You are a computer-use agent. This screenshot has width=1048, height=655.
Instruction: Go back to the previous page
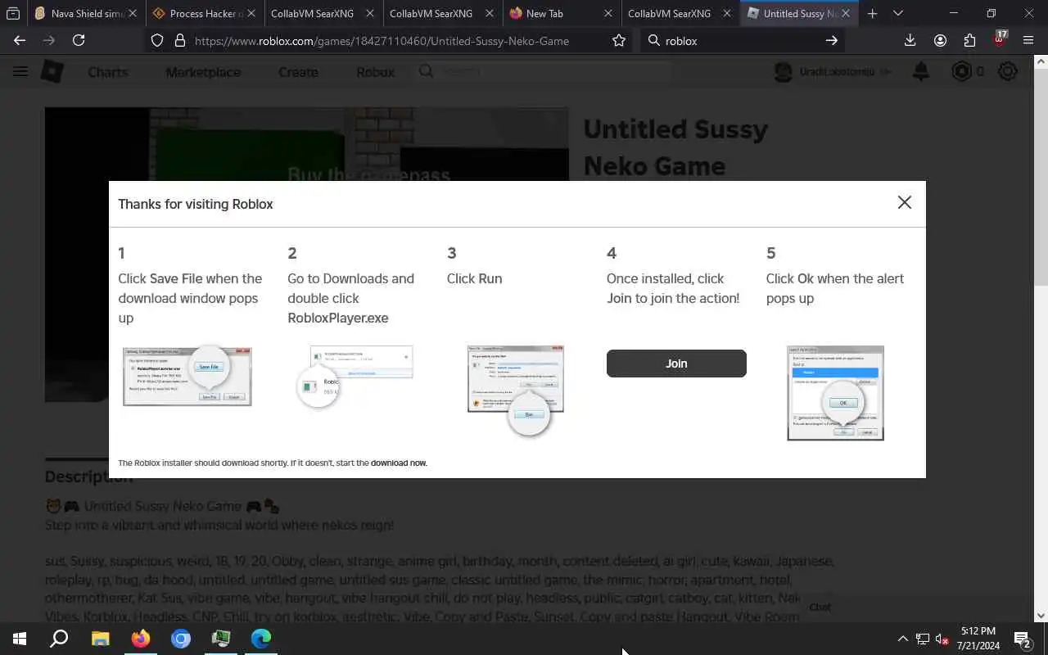pyautogui.click(x=20, y=40)
